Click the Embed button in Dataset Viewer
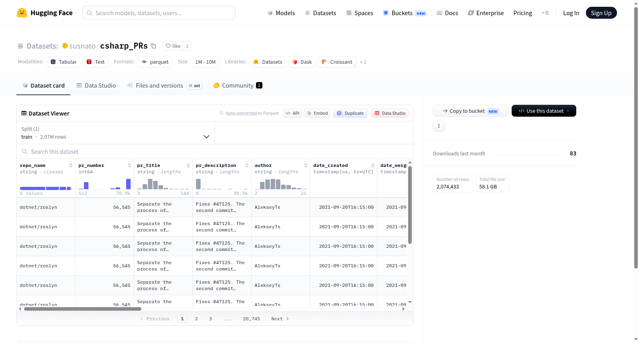Image resolution: width=639 pixels, height=343 pixels. point(317,113)
